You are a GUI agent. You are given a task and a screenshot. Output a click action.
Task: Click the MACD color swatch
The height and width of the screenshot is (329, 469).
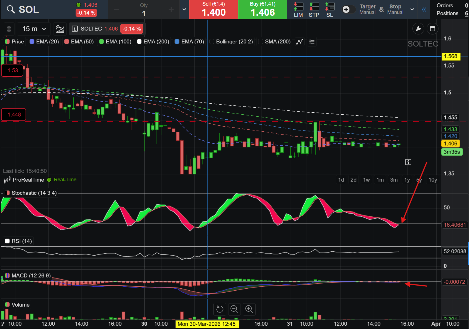[x=7, y=275]
